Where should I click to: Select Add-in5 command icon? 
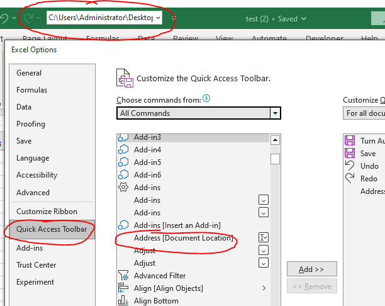click(x=123, y=162)
